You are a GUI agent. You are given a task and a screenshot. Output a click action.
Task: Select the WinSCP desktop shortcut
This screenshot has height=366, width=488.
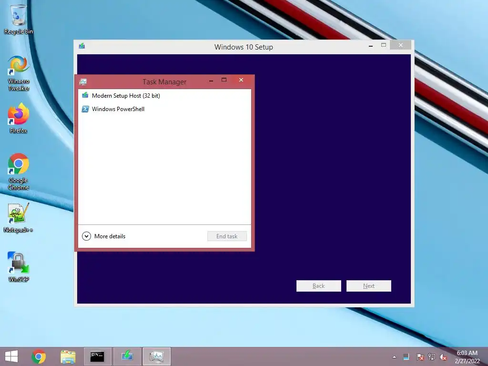click(19, 267)
